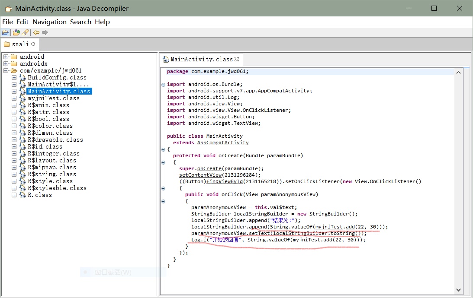Click the Open Type toolbar icon

(16, 32)
